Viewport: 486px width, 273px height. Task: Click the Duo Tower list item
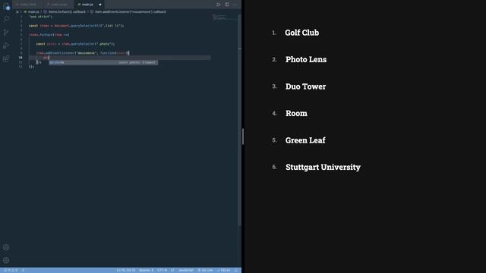tap(305, 86)
